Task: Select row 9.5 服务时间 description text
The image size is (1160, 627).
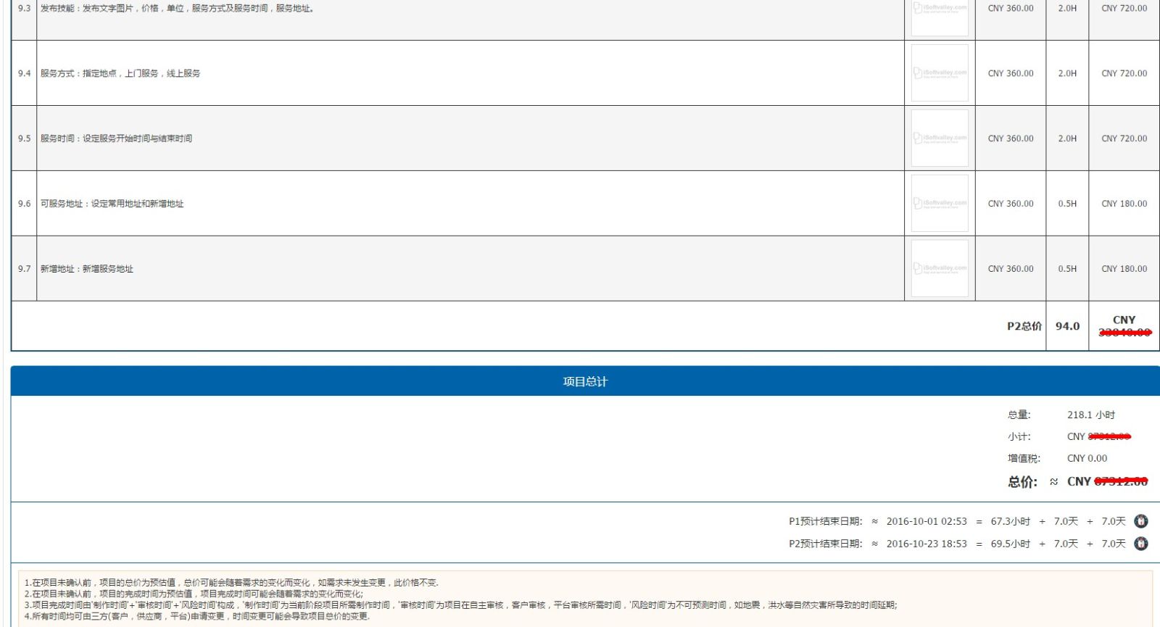Action: 116,138
